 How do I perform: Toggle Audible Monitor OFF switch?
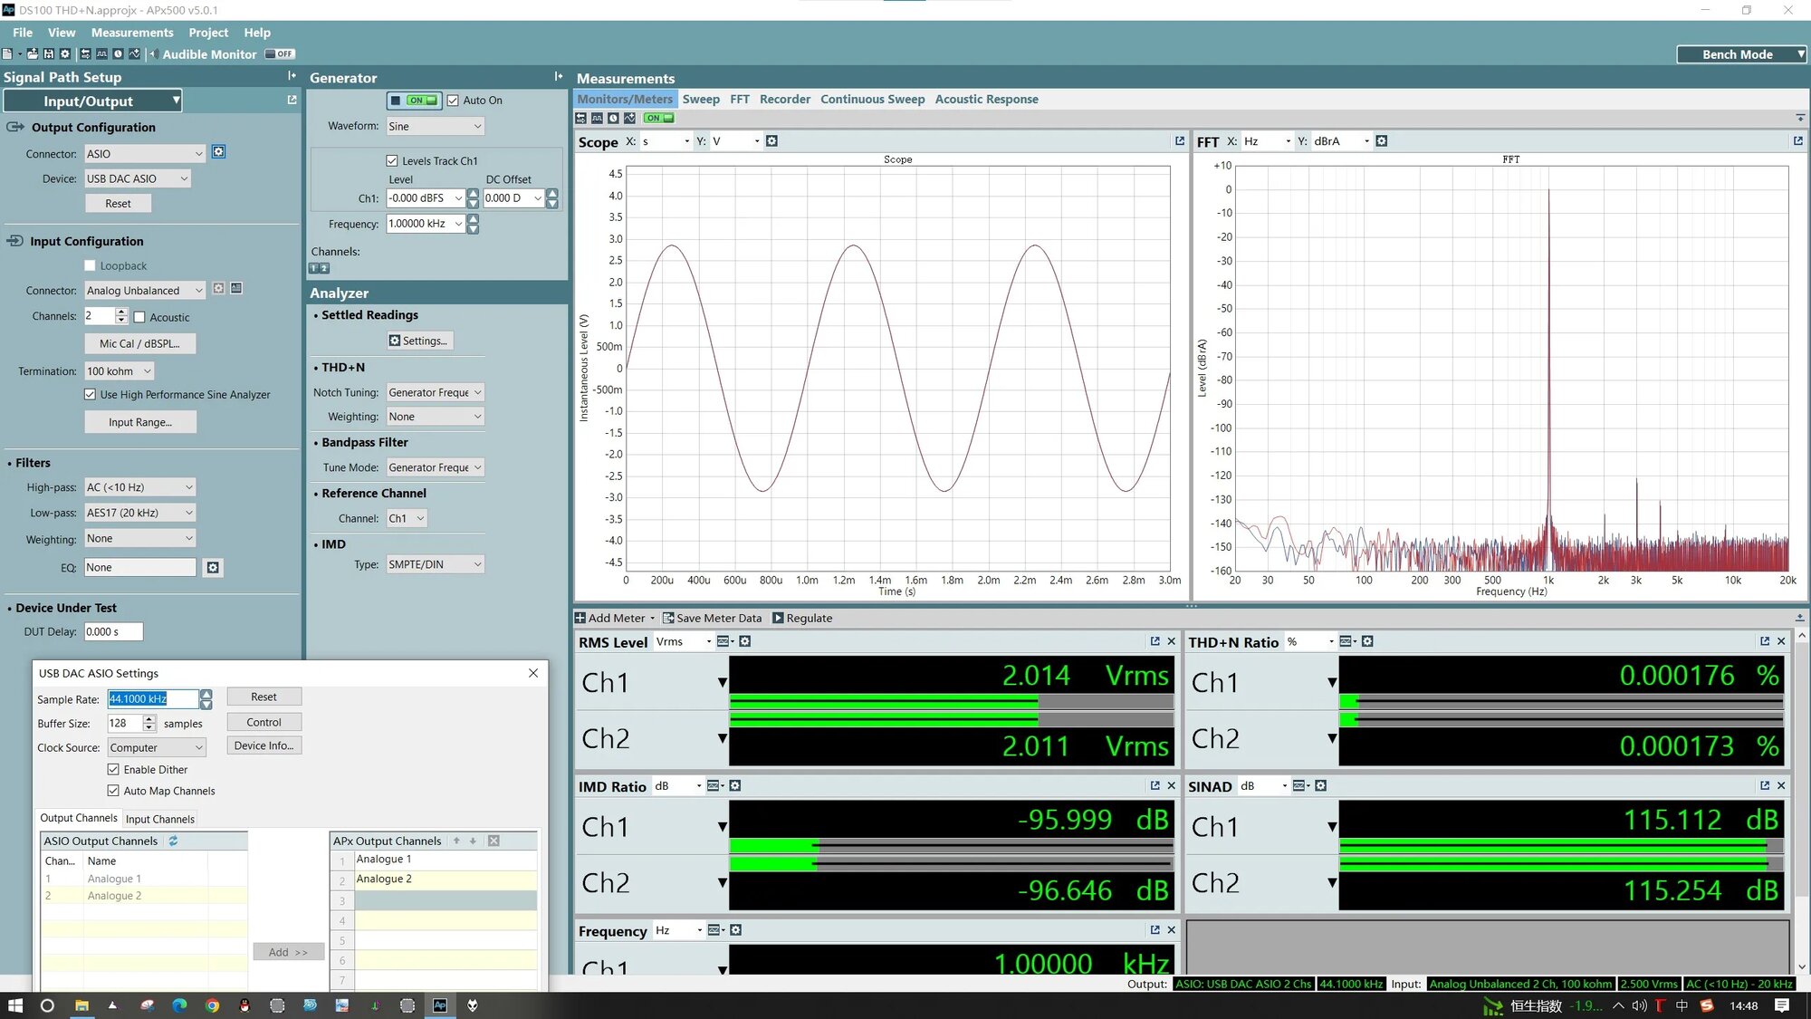pyautogui.click(x=280, y=54)
